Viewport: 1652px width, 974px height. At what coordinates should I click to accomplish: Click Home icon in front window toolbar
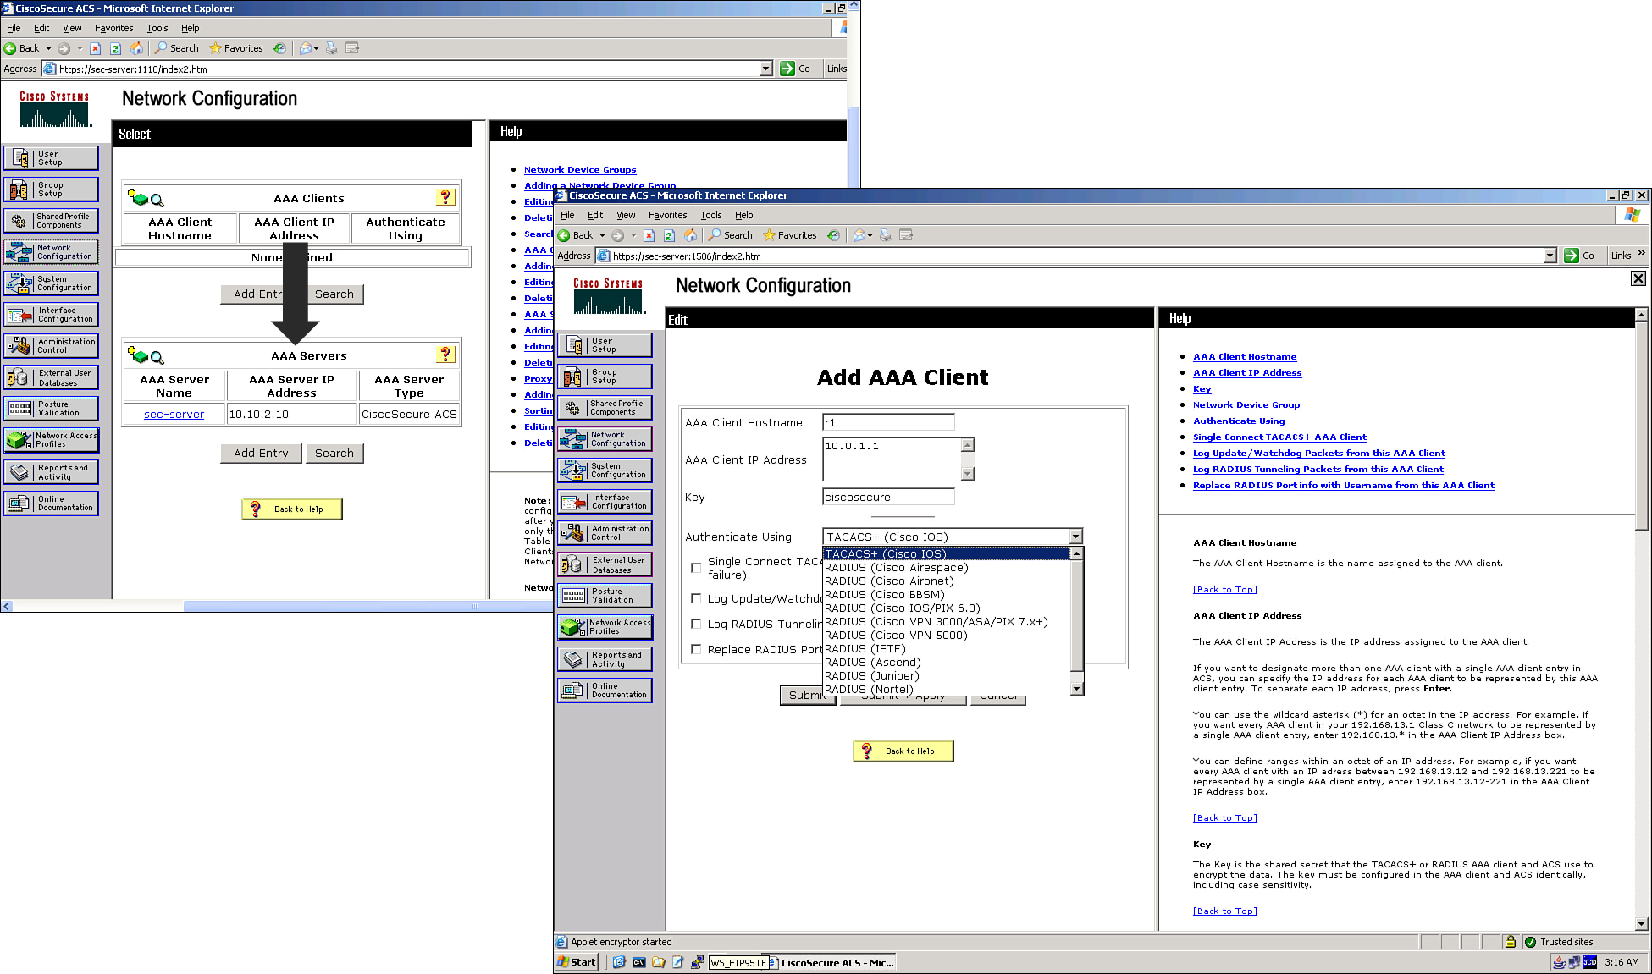(x=690, y=235)
